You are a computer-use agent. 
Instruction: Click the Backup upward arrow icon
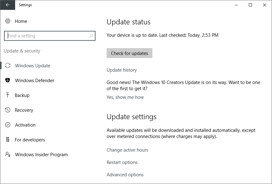pos(7,95)
